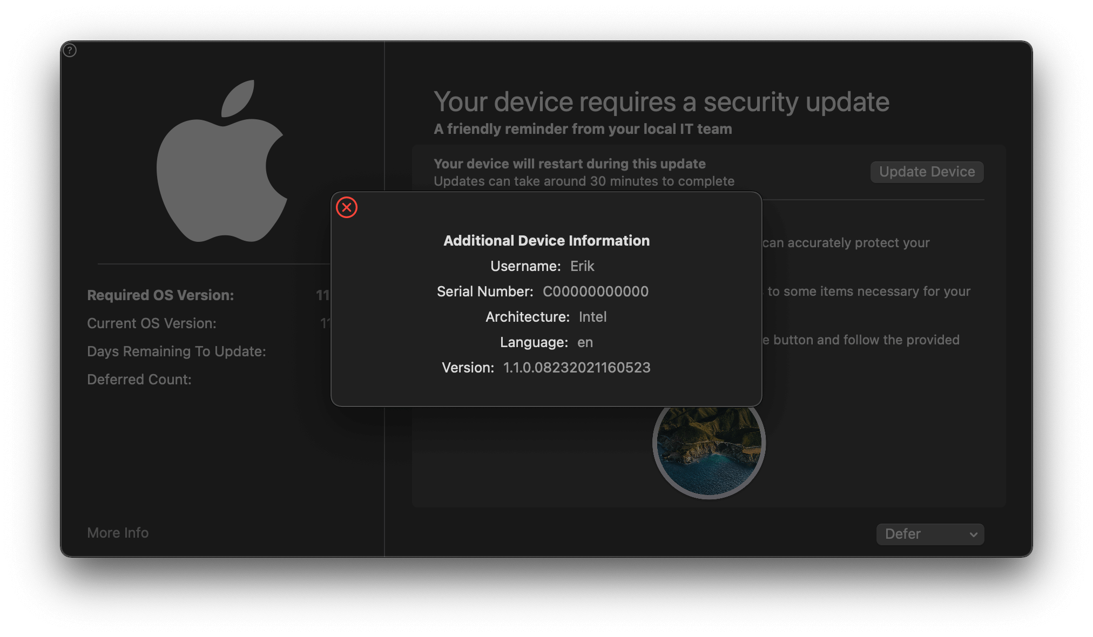Viewport: 1093px width, 637px height.
Task: Click the 'Version:' label in the popup
Action: pos(468,368)
